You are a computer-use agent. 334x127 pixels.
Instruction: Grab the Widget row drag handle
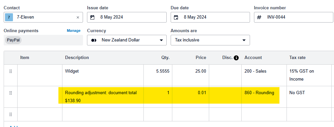(11, 71)
